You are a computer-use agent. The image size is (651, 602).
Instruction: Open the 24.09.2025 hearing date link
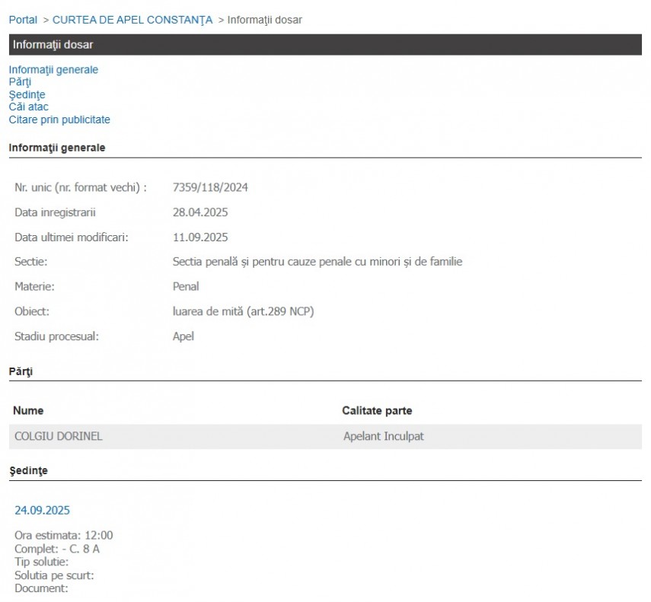point(42,511)
